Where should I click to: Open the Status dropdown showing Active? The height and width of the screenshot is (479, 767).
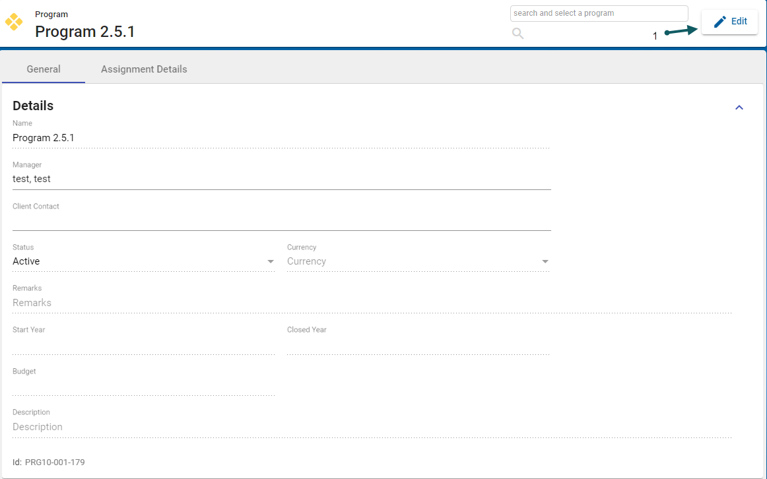tap(143, 261)
